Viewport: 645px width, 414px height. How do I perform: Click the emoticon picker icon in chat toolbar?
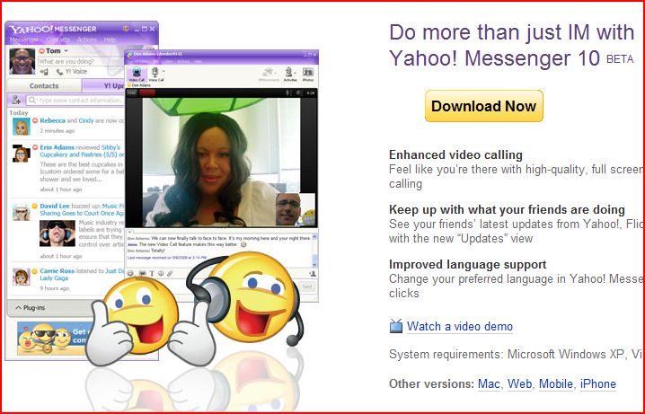point(130,273)
